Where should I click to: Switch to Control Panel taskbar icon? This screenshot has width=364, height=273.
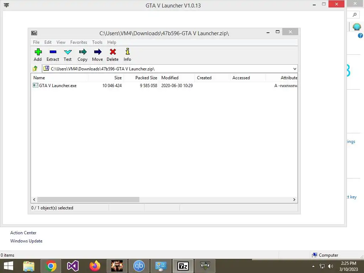click(x=161, y=266)
